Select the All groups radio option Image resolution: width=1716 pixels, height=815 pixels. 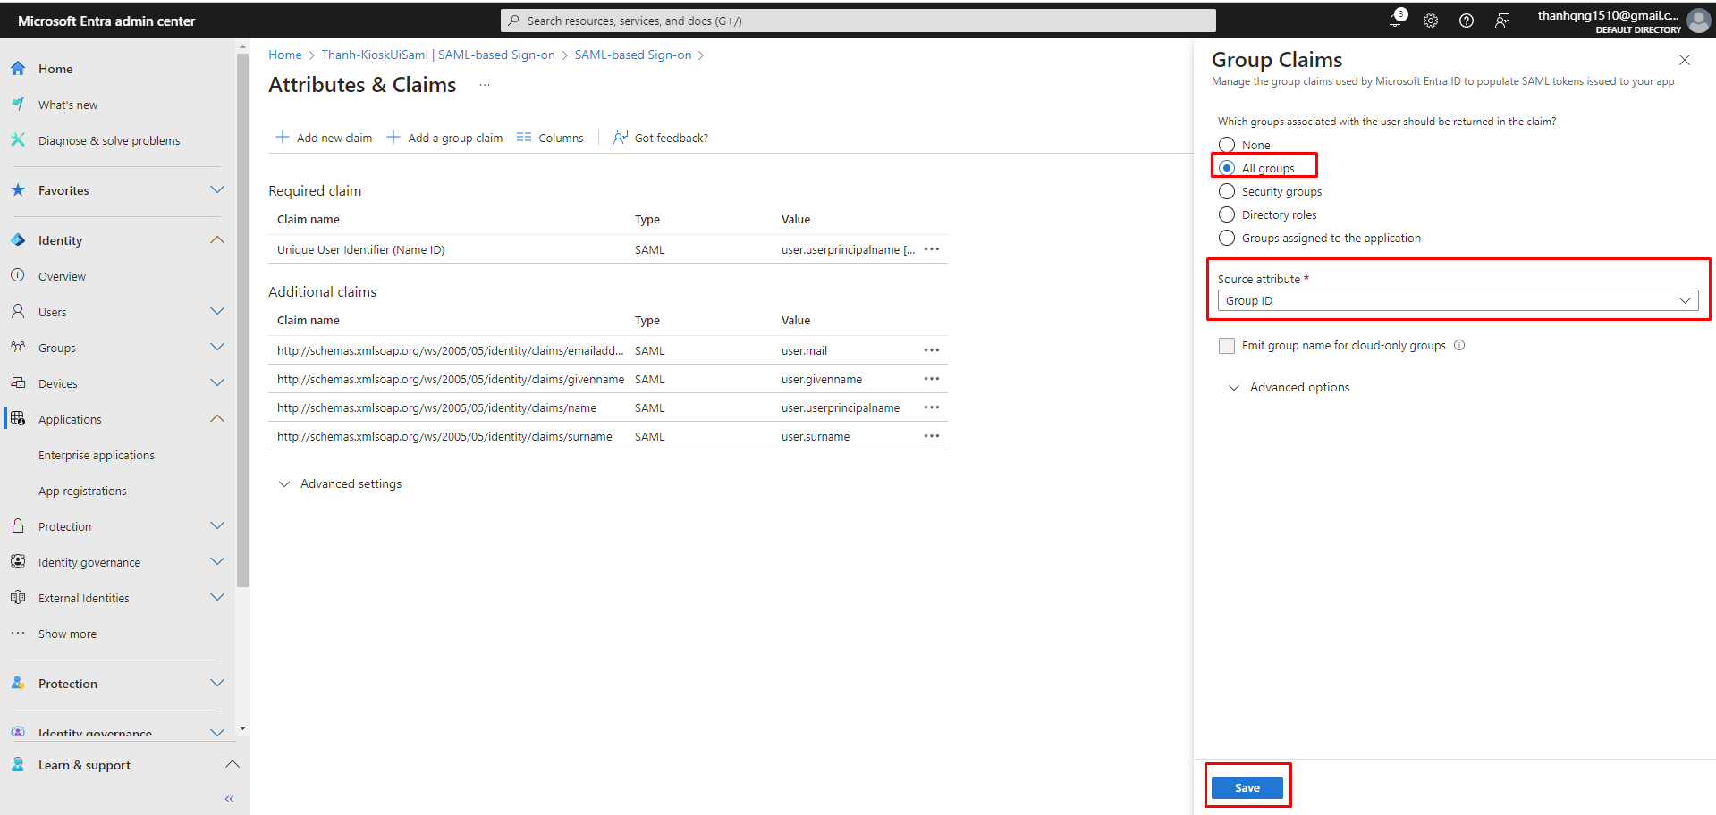click(x=1227, y=168)
